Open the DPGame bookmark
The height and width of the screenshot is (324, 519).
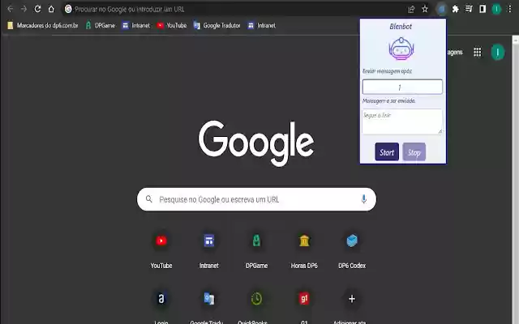pyautogui.click(x=101, y=25)
